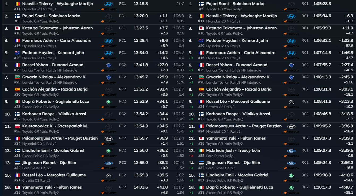Click the Belgian flag in Neuville's 13:19.8 row
The height and width of the screenshot is (196, 356).
[x=17, y=4]
